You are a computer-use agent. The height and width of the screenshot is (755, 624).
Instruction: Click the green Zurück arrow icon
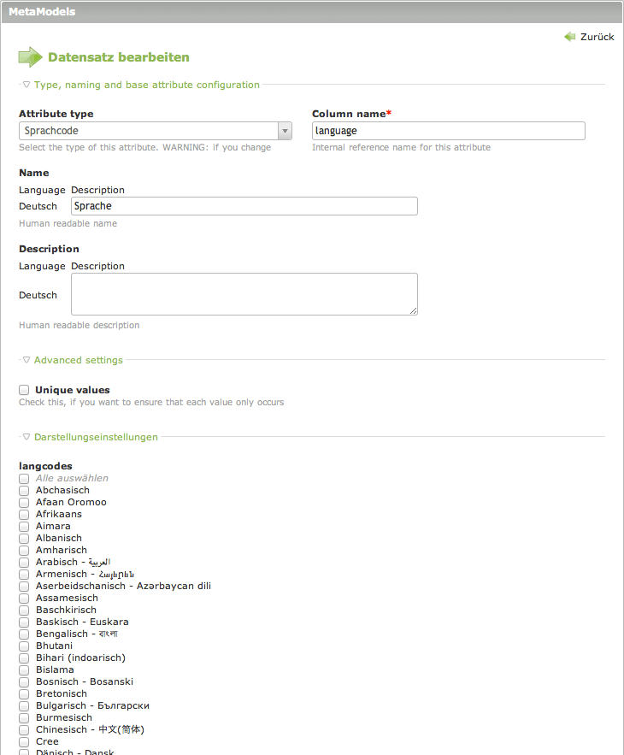pyautogui.click(x=569, y=37)
